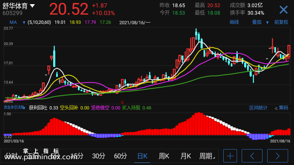Tap the MA indicator label
The image size is (294, 165).
coord(13,23)
